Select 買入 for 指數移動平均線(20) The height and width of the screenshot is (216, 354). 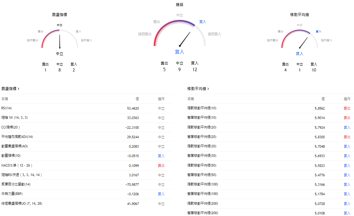coord(347,127)
